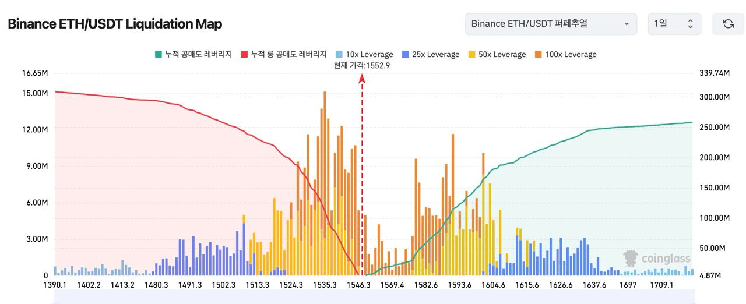Hide the 25x Leverage legend series
Screen dimensions: 746x304
[x=430, y=54]
